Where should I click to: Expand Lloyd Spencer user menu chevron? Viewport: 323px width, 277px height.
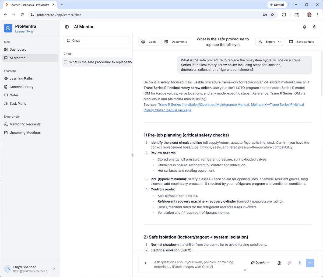tap(54, 269)
